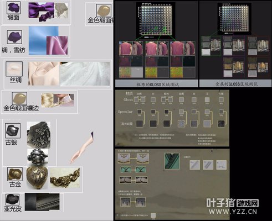Open the cream silk folds photo

tap(44, 73)
